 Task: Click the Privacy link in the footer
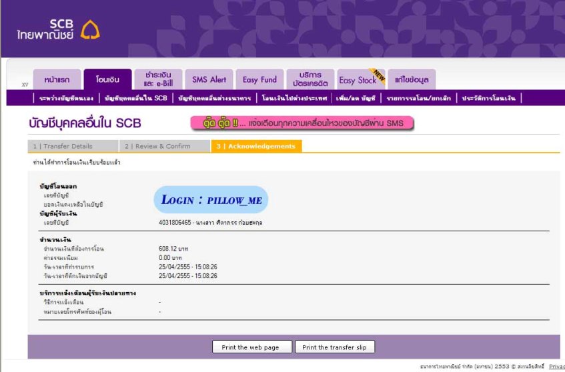coord(557,366)
